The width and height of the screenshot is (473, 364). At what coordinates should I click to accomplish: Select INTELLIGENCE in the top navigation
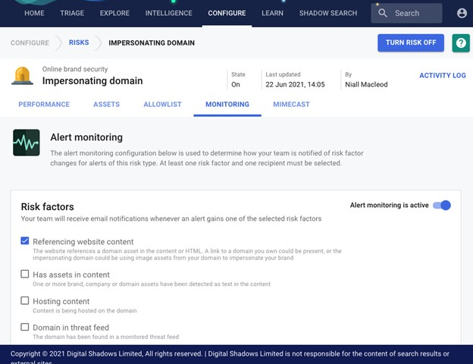(x=168, y=13)
